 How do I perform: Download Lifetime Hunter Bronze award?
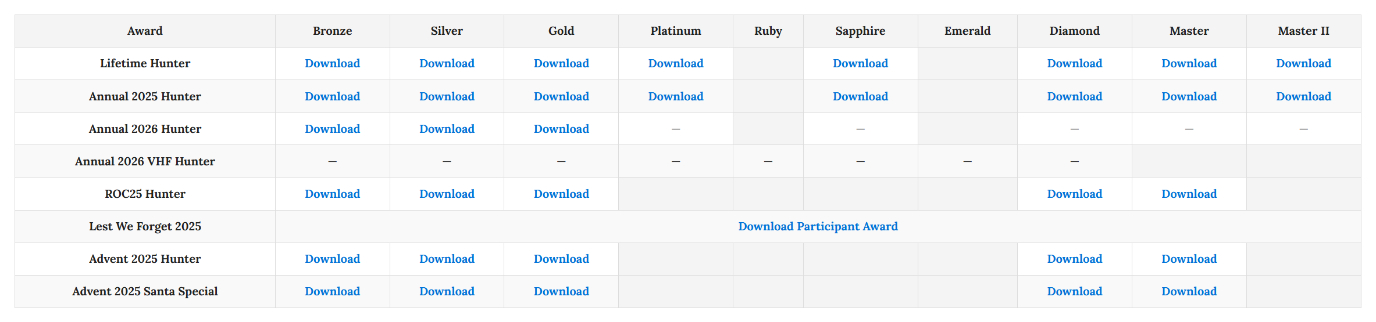pos(332,63)
